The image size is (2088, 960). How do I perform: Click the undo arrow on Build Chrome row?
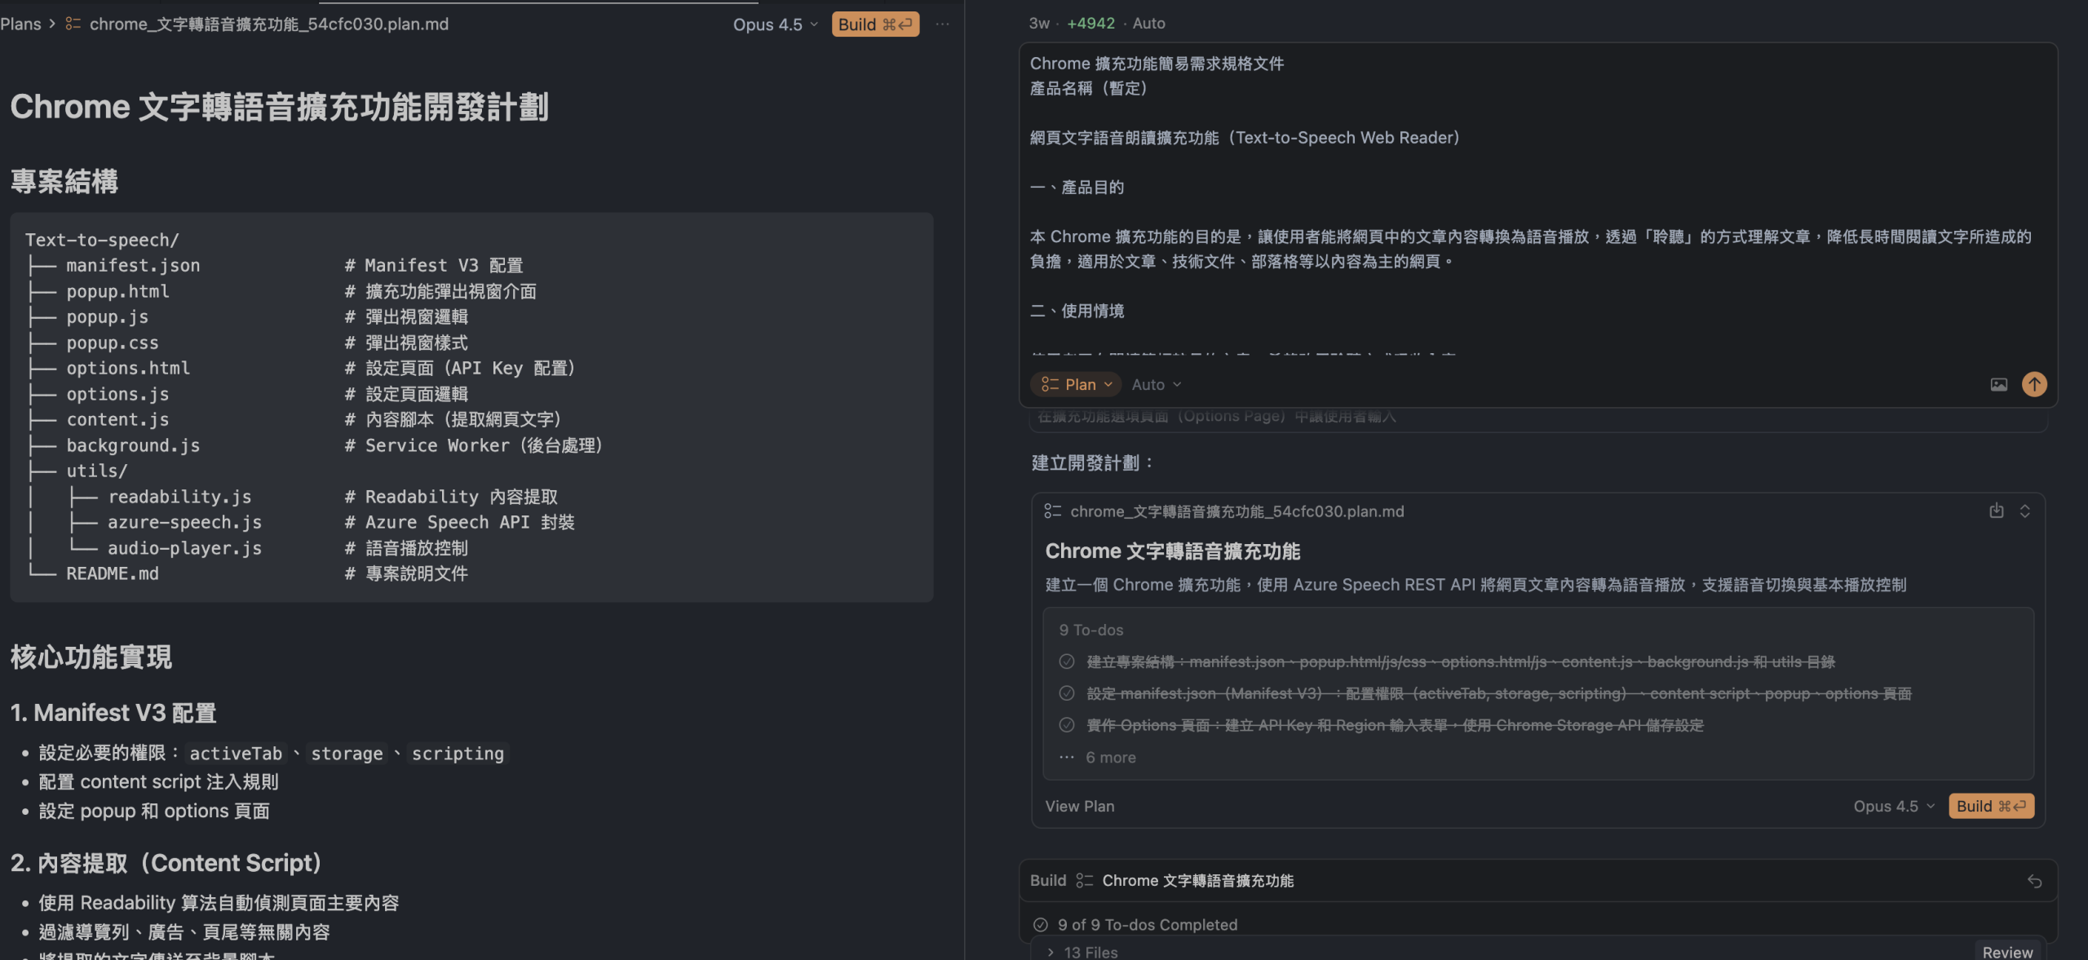(2034, 881)
